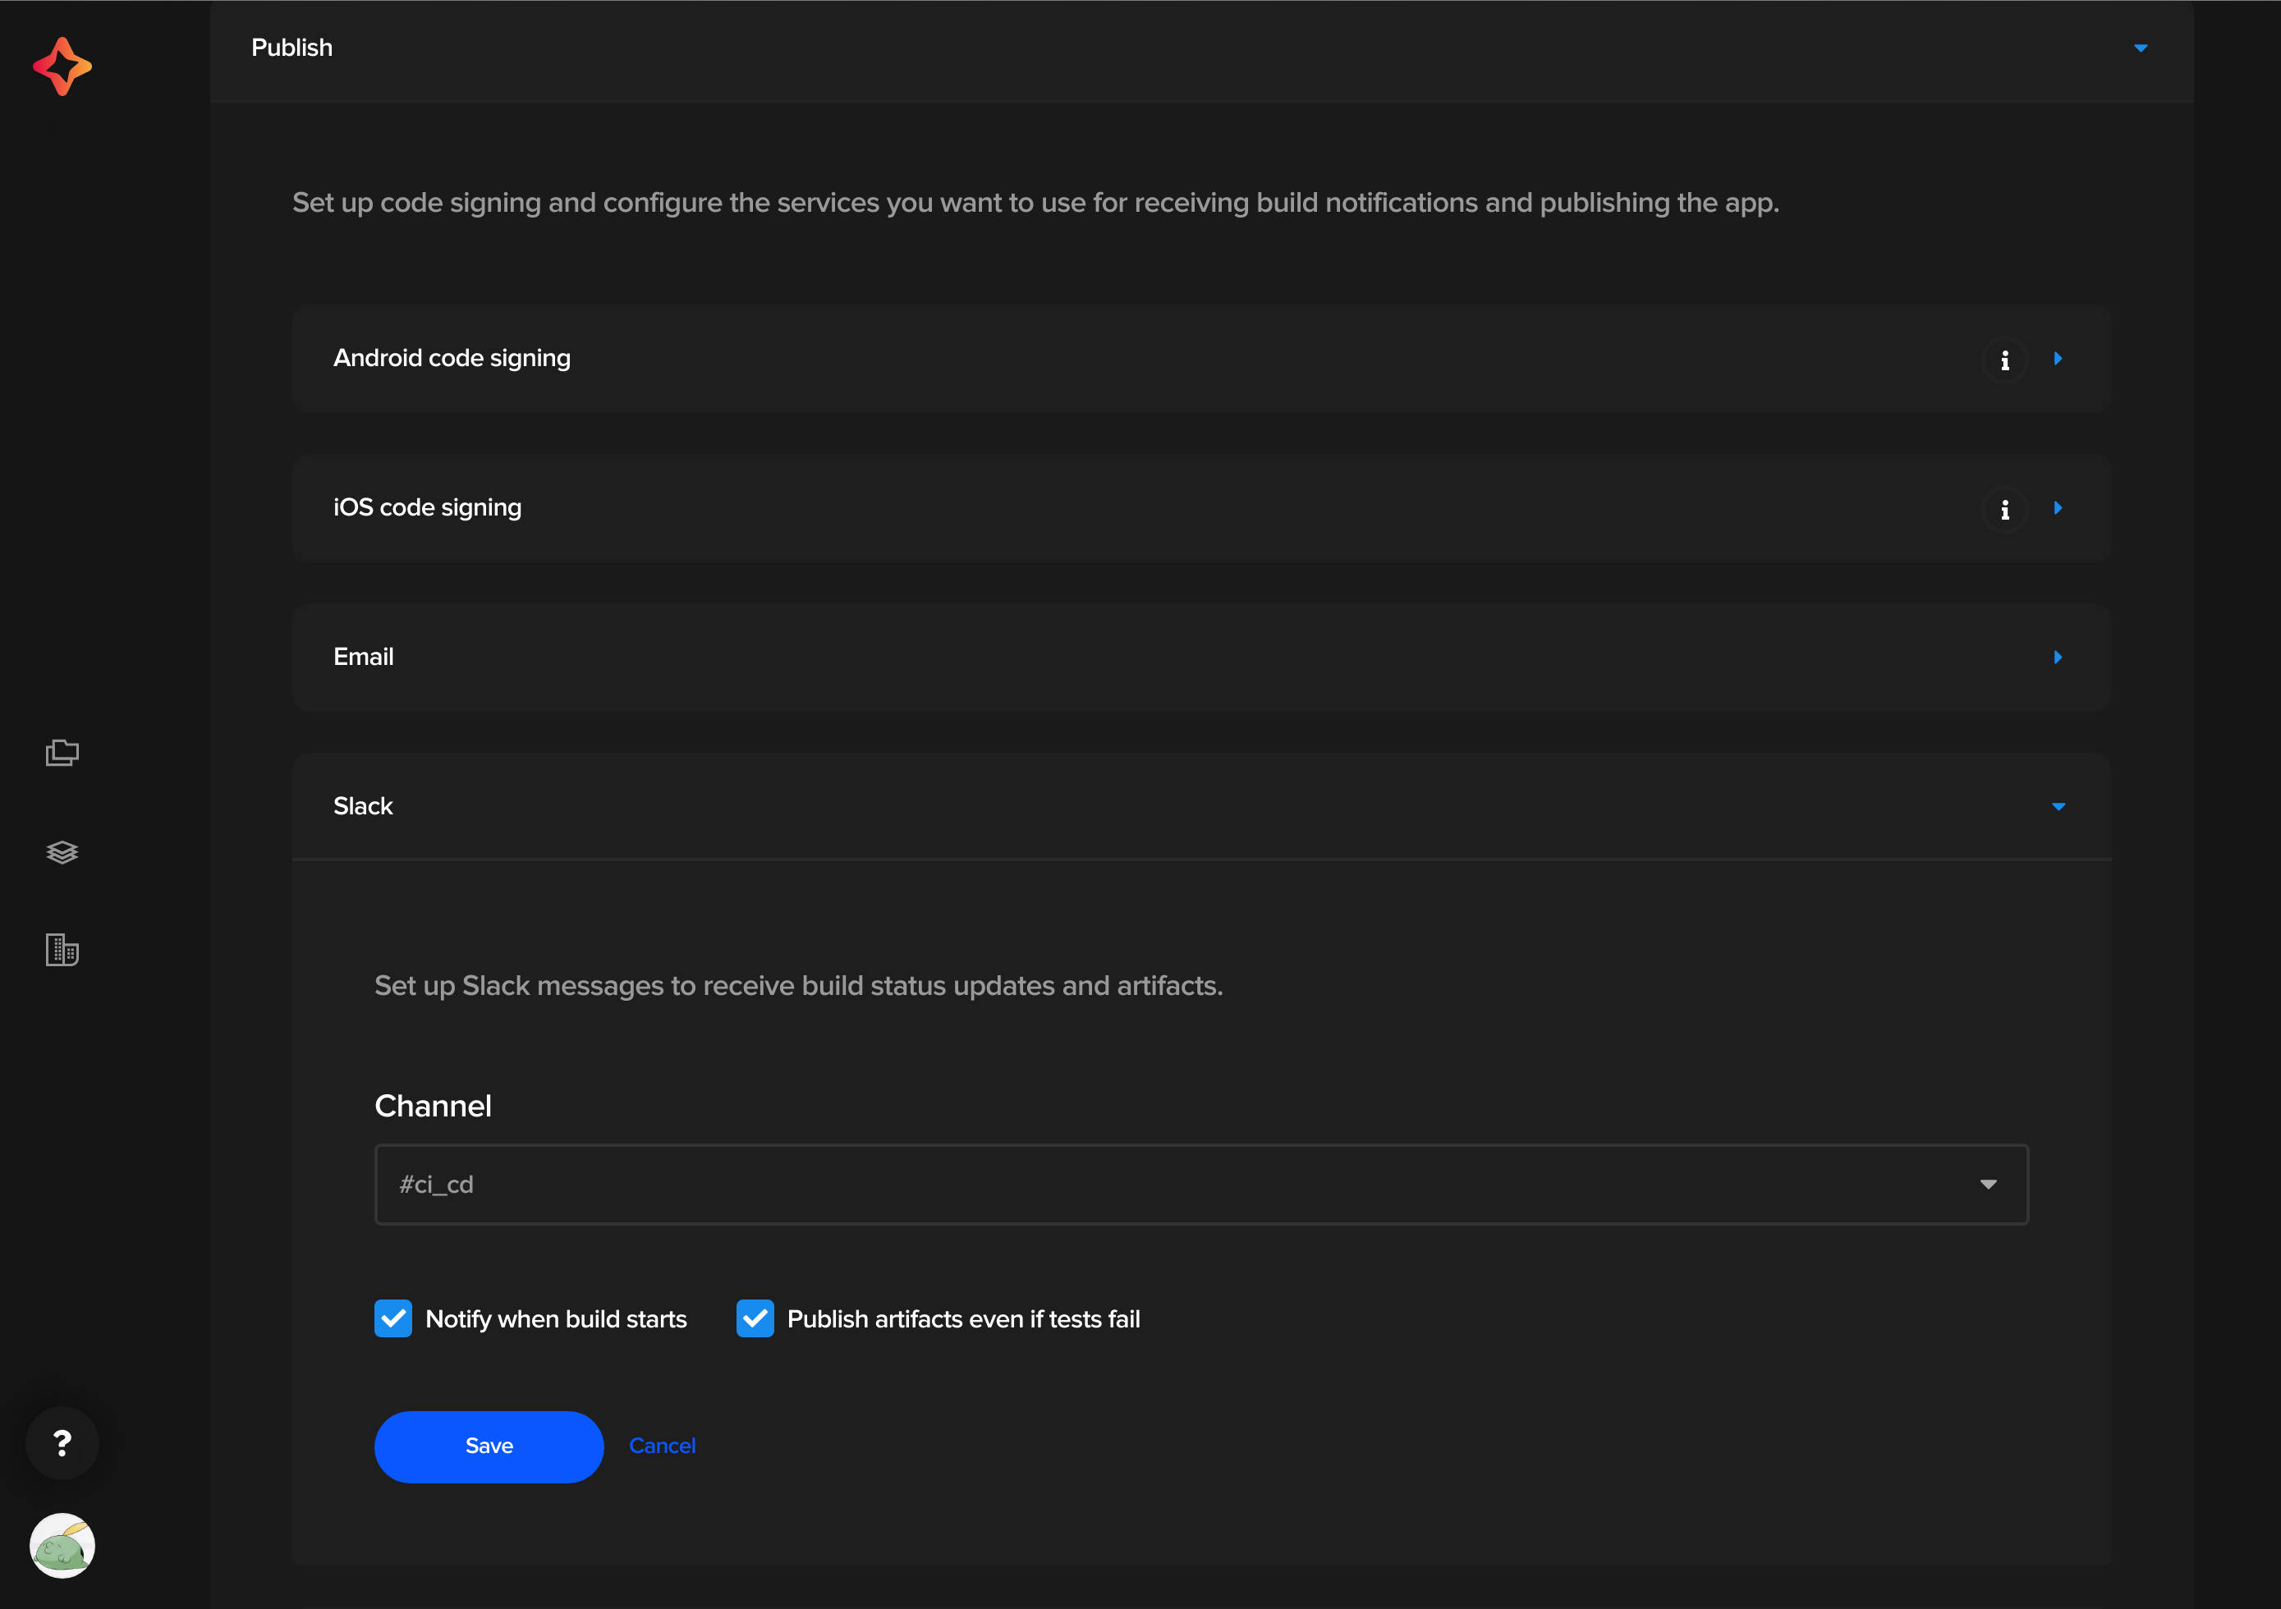Expand the iOS code signing arrow
The image size is (2281, 1609).
(2058, 507)
